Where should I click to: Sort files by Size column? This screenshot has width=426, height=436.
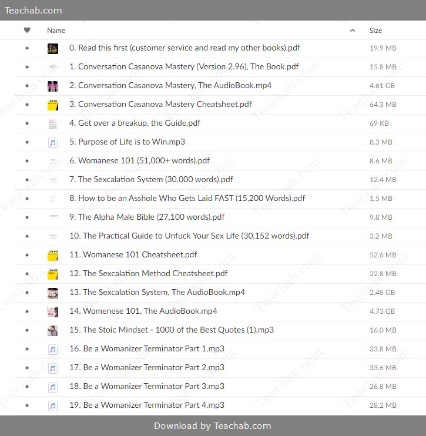[x=375, y=31]
